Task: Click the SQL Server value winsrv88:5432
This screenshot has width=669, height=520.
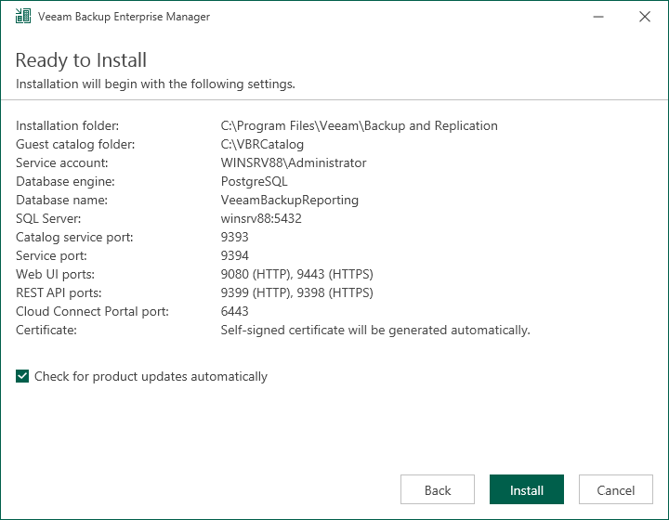Action: [x=260, y=218]
